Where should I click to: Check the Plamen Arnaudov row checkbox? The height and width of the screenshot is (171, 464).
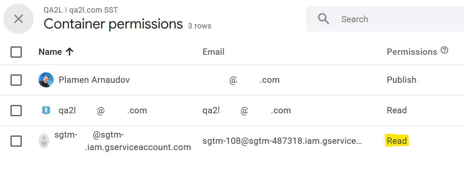16,80
